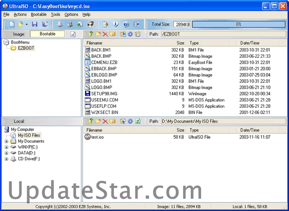Screen dimensions: 289x211
Task: Click the Make CD image drive icon
Action: (x=60, y=24)
